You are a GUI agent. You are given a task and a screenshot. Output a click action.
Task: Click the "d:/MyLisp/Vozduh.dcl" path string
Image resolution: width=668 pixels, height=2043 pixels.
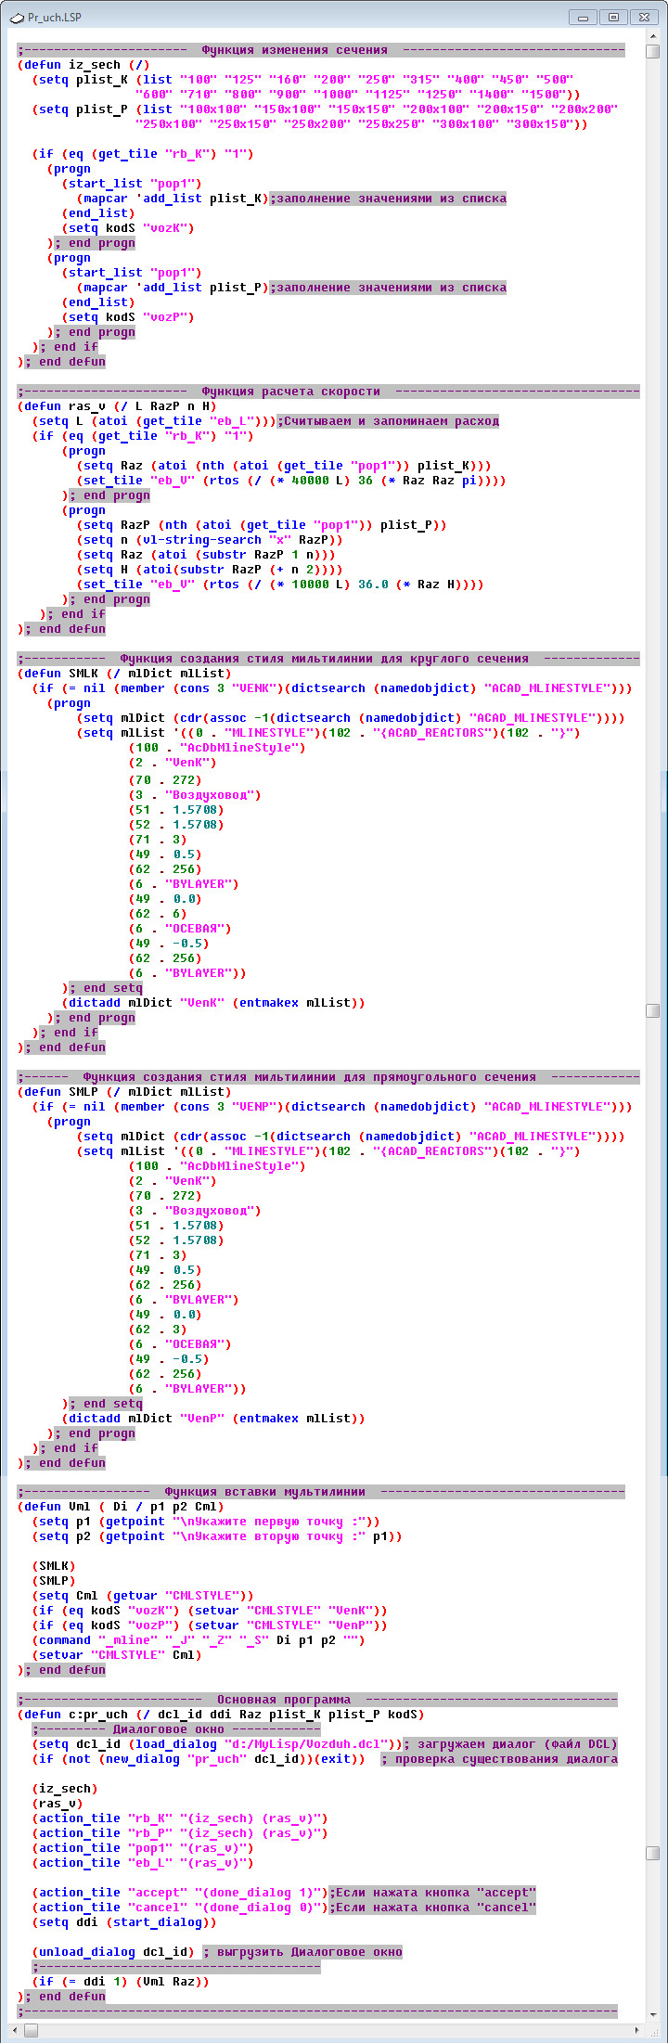click(307, 1744)
